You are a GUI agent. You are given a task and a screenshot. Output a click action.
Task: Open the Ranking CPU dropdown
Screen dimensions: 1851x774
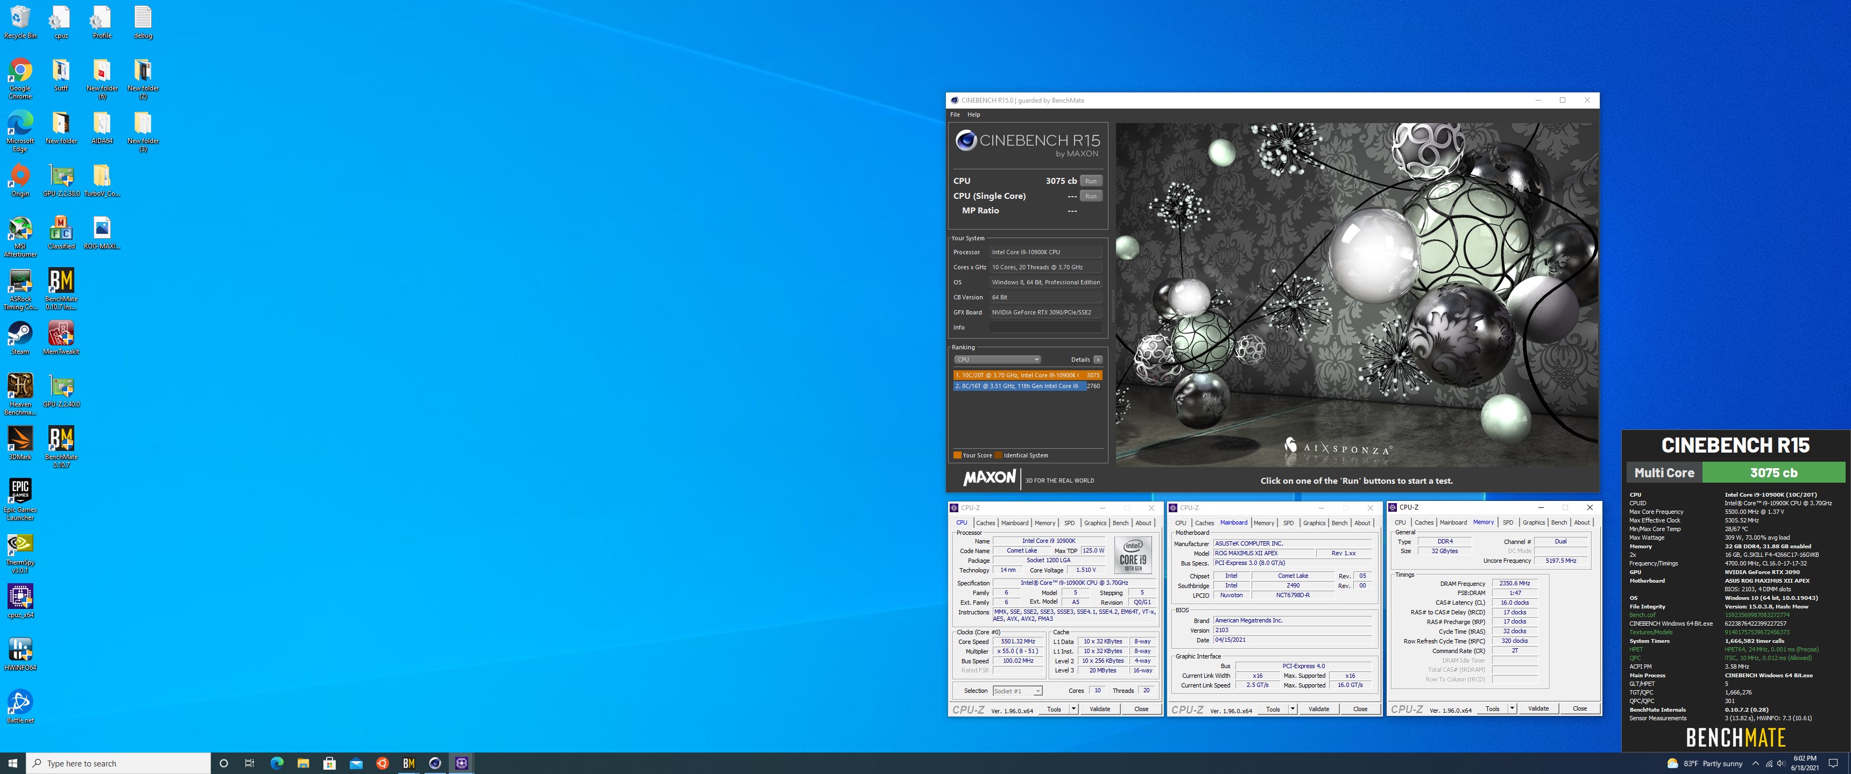click(998, 360)
